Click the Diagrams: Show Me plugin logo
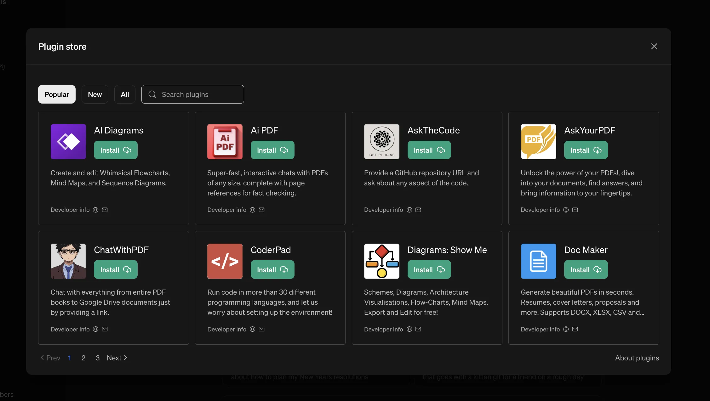The width and height of the screenshot is (710, 401). pos(381,261)
